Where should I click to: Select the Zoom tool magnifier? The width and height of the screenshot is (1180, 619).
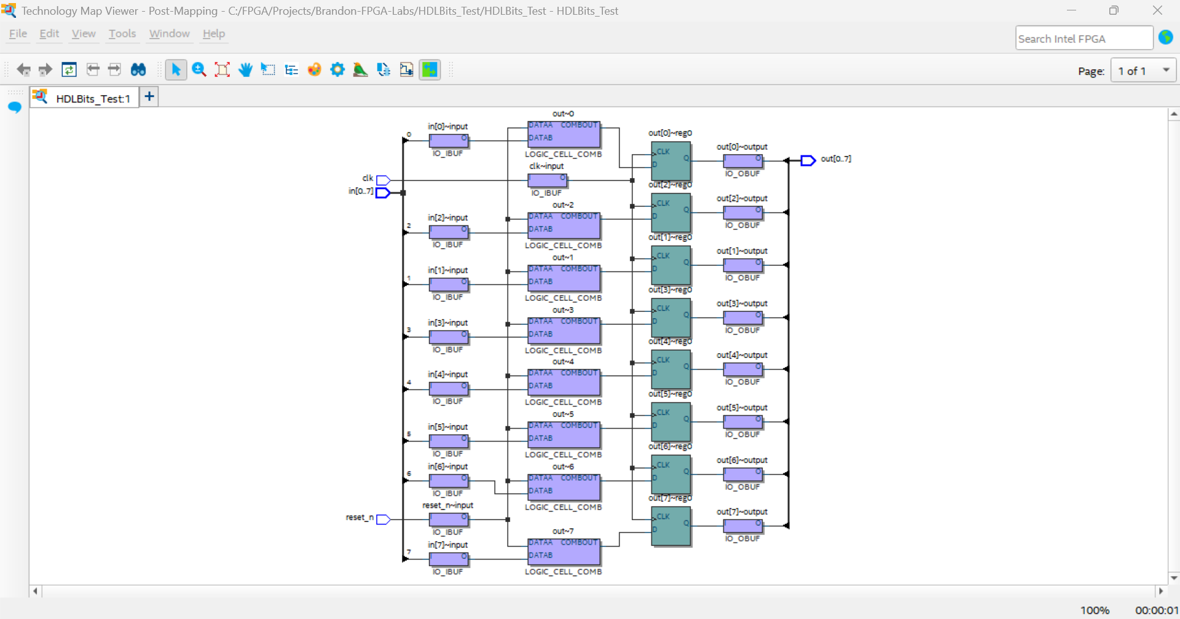coord(199,70)
